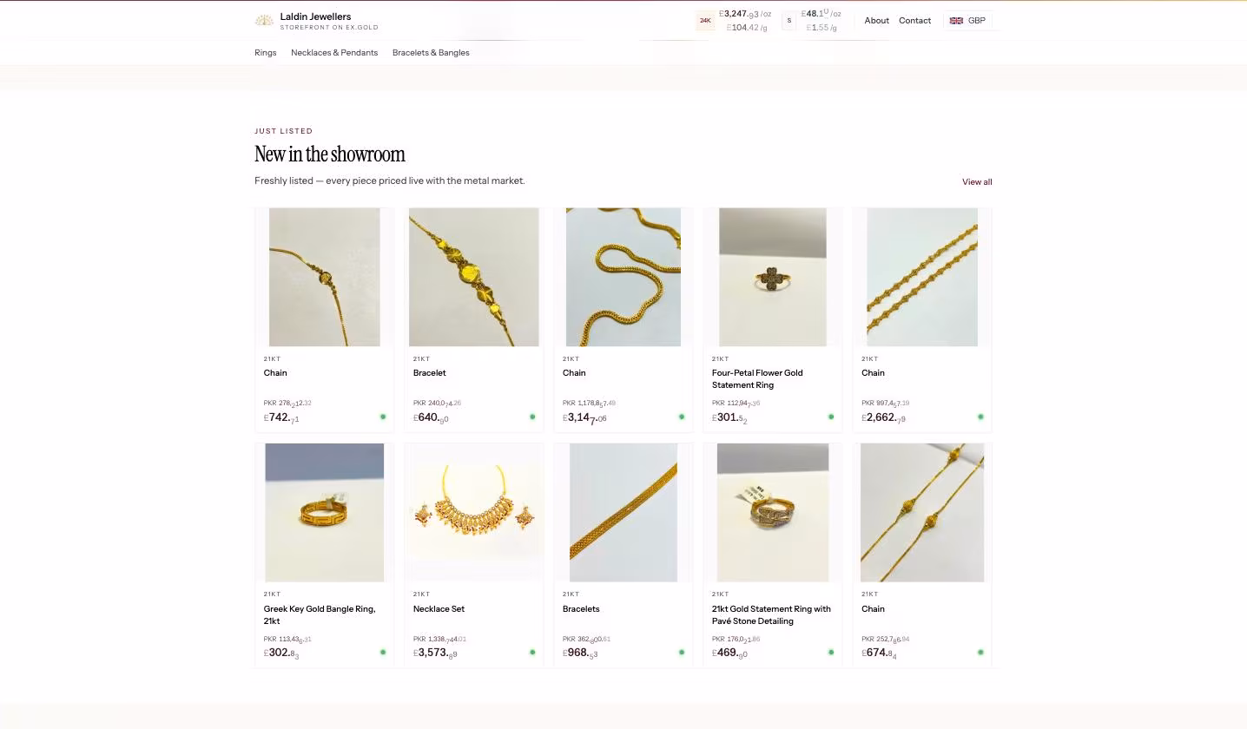Click the View all link
Screen dimensions: 1247x729
pyautogui.click(x=977, y=181)
